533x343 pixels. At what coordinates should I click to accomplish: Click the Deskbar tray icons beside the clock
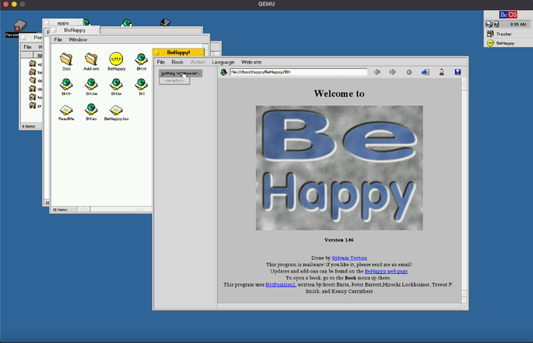(492, 24)
